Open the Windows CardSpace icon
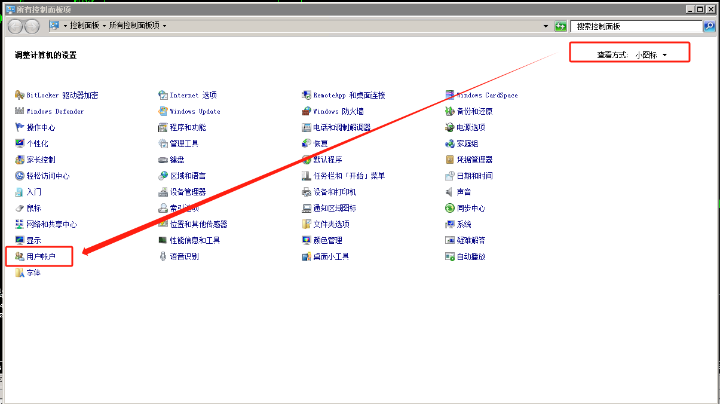 450,95
